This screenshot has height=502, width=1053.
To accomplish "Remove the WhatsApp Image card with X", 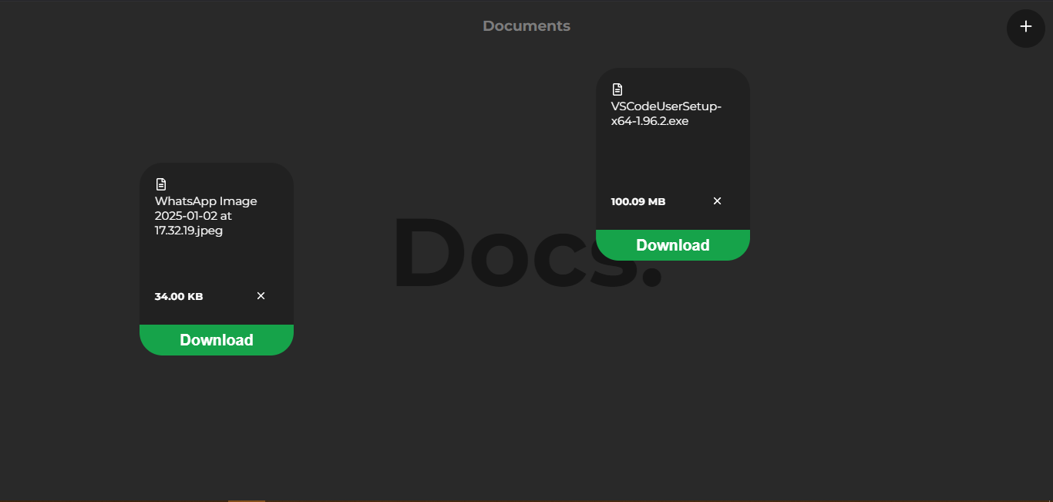I will pos(261,296).
